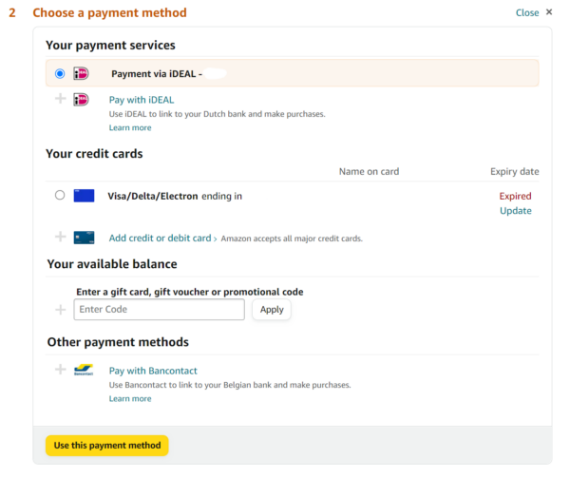Click the Bancontact logo icon

pos(84,370)
